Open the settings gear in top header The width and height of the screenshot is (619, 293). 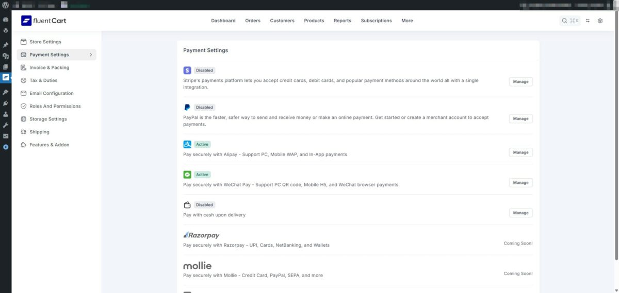click(600, 21)
